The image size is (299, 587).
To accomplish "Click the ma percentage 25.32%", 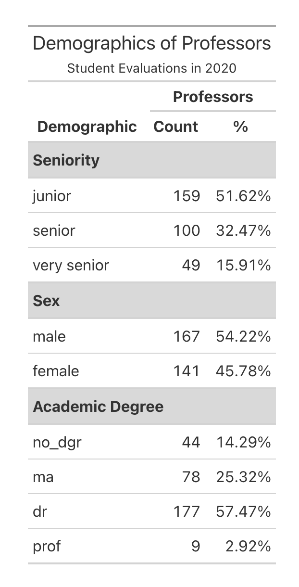I will pos(244,477).
